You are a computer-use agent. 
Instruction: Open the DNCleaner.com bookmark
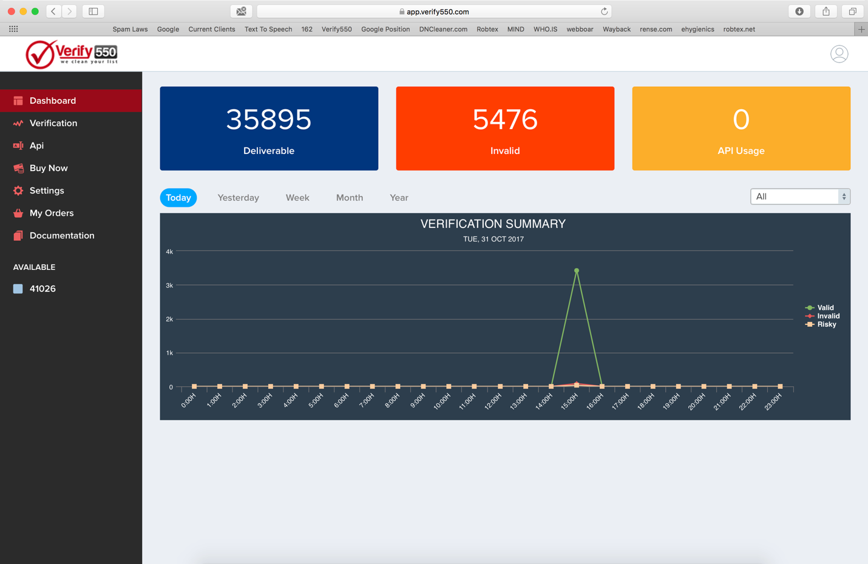pyautogui.click(x=443, y=29)
